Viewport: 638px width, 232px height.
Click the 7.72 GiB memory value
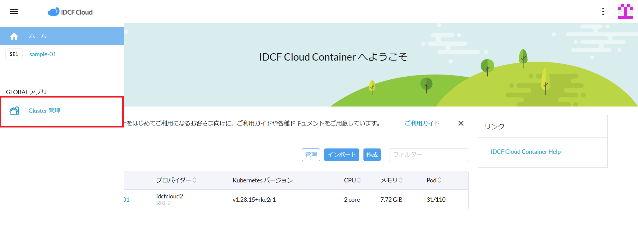(x=391, y=200)
